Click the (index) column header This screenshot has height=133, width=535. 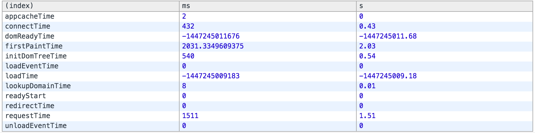tap(90, 6)
